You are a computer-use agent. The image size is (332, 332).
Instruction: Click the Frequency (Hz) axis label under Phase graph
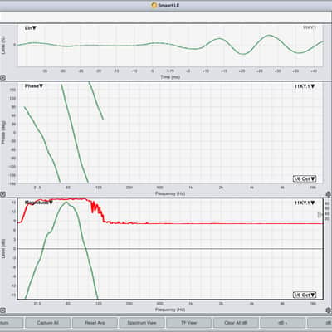[170, 193]
